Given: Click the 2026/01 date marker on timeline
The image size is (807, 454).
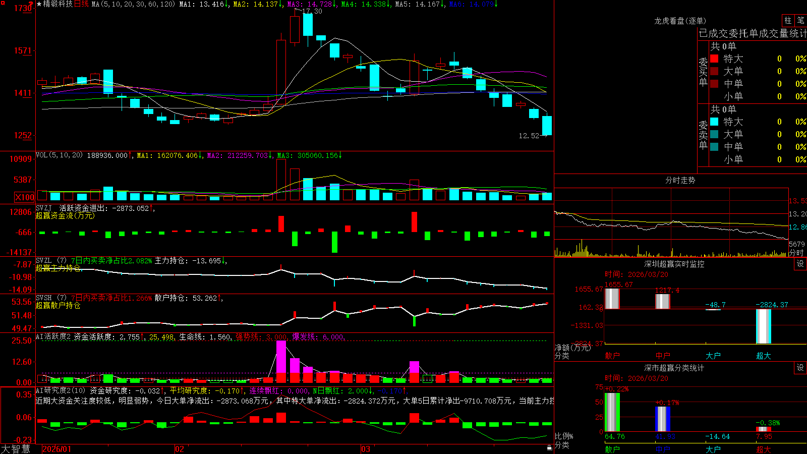Looking at the screenshot, I should [57, 449].
